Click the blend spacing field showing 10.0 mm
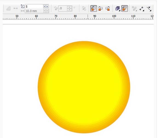Screen dimensions: 158x138 click(x=34, y=11)
